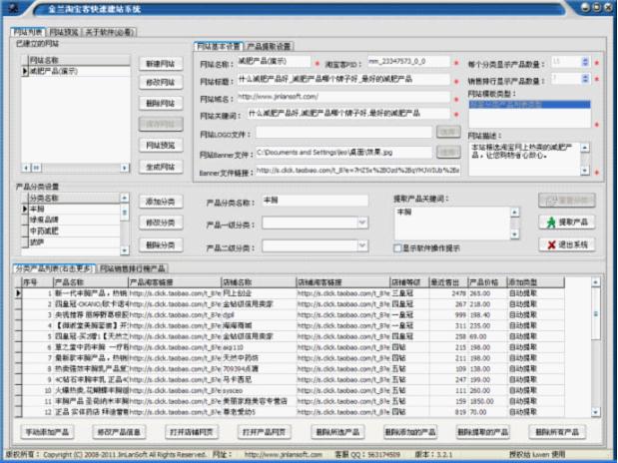Select the 网站基本设置 tab
Image resolution: width=618 pixels, height=463 pixels.
tap(219, 46)
